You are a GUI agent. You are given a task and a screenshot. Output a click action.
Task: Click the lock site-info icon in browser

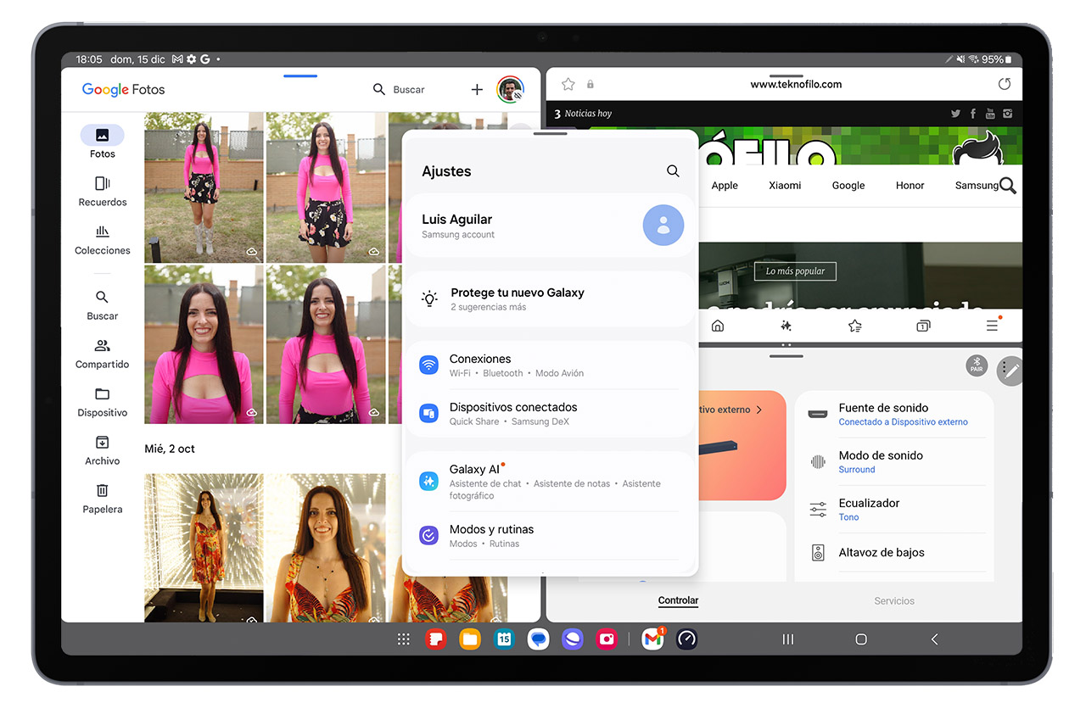point(591,84)
